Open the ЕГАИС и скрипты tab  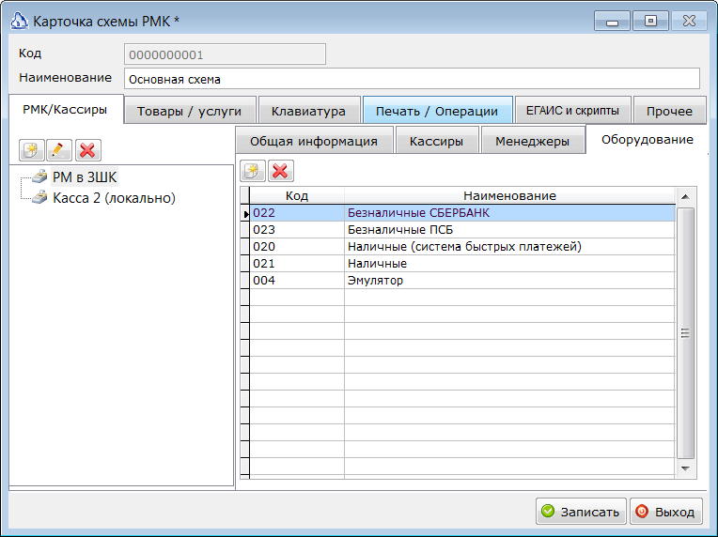[572, 111]
